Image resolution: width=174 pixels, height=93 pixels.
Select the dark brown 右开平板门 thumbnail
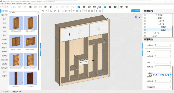click(30, 78)
